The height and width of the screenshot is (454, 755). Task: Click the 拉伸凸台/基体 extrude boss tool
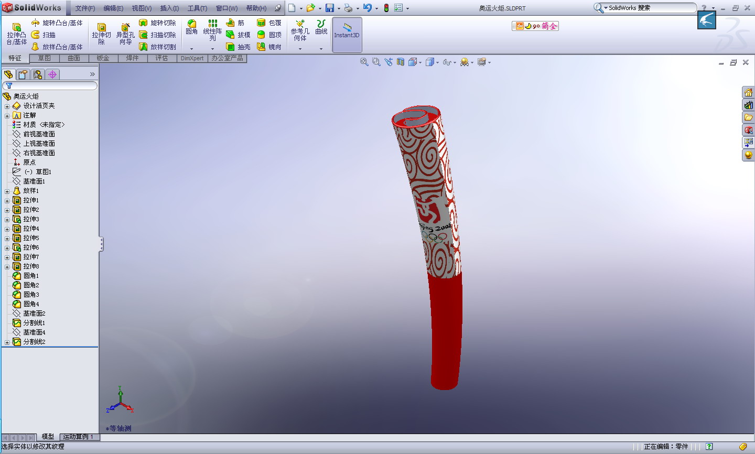(x=16, y=34)
